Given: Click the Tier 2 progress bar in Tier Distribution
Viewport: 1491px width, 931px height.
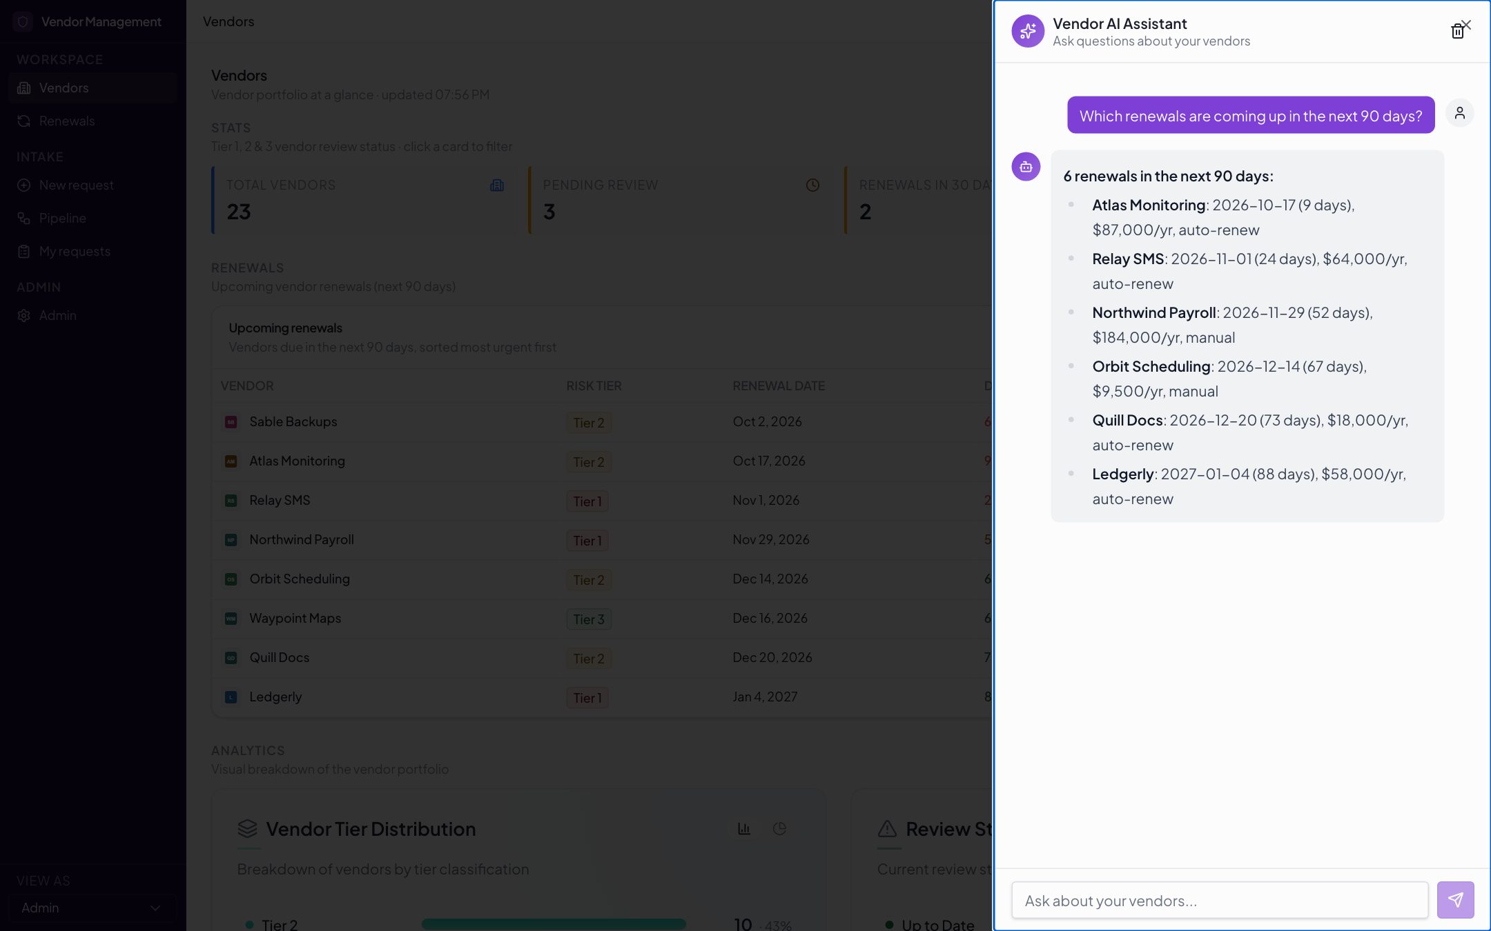Looking at the screenshot, I should (554, 924).
